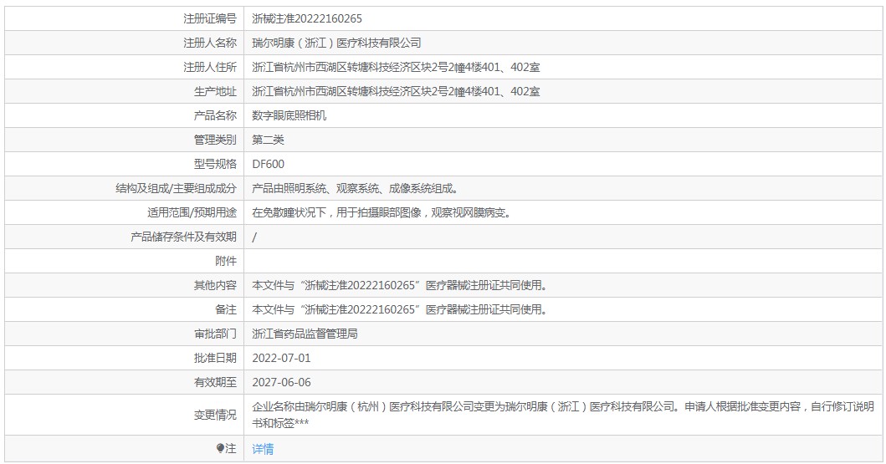Select the 附件 label
The height and width of the screenshot is (464, 886).
[226, 262]
